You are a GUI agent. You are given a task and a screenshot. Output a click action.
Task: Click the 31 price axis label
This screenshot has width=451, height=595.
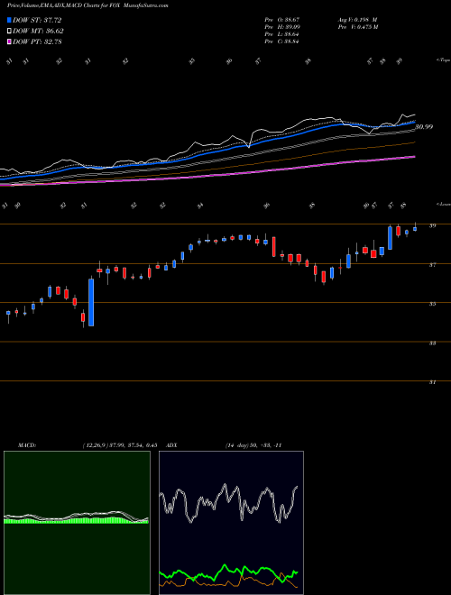[x=432, y=382]
